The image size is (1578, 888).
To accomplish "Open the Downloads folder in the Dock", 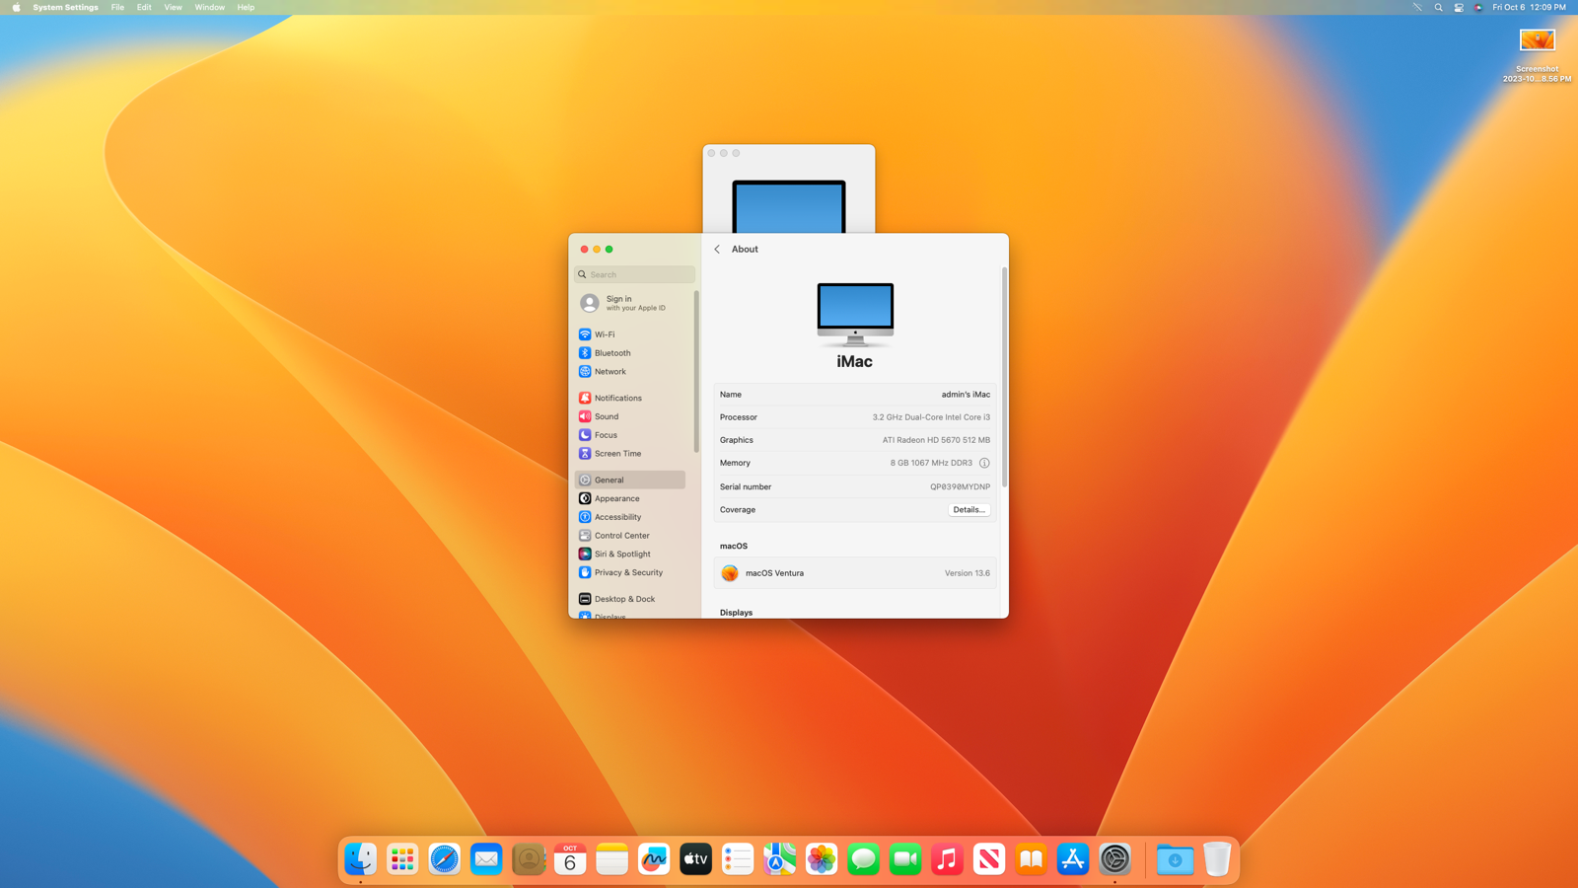I will coord(1175,859).
